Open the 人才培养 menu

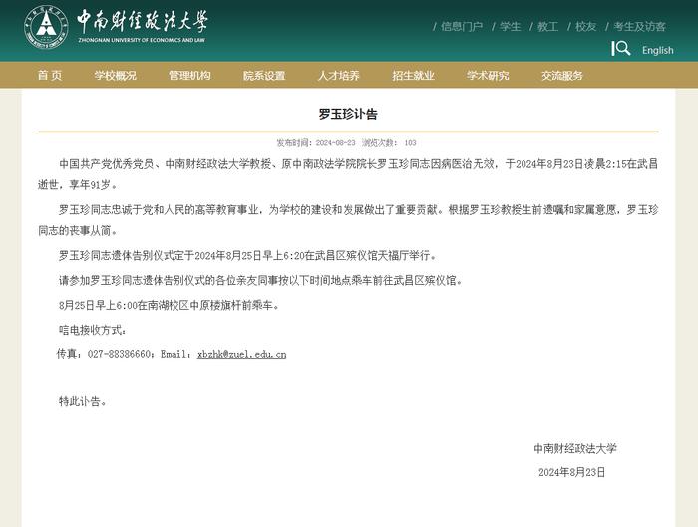tap(338, 75)
